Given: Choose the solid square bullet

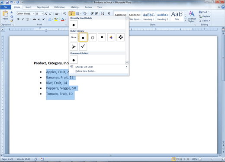Looking at the screenshot, I should coord(102,37).
